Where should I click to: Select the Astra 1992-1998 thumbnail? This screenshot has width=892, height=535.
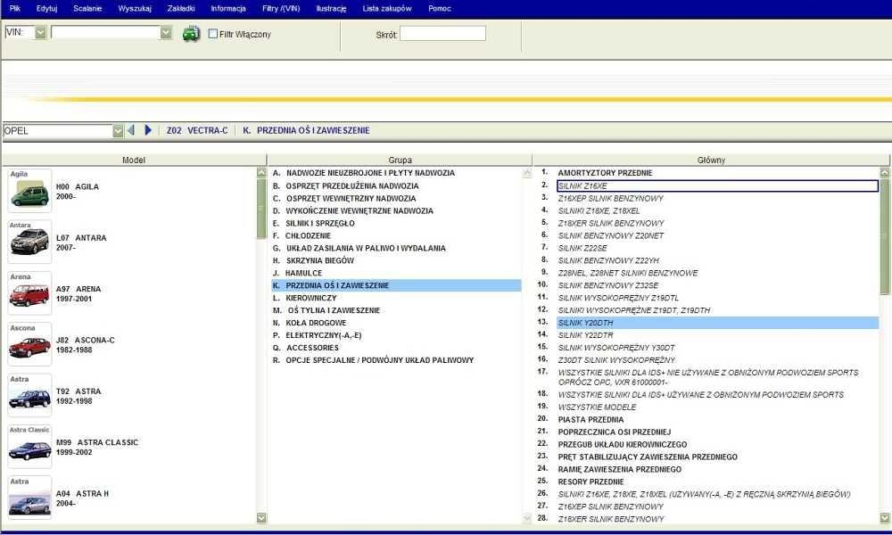pos(29,395)
